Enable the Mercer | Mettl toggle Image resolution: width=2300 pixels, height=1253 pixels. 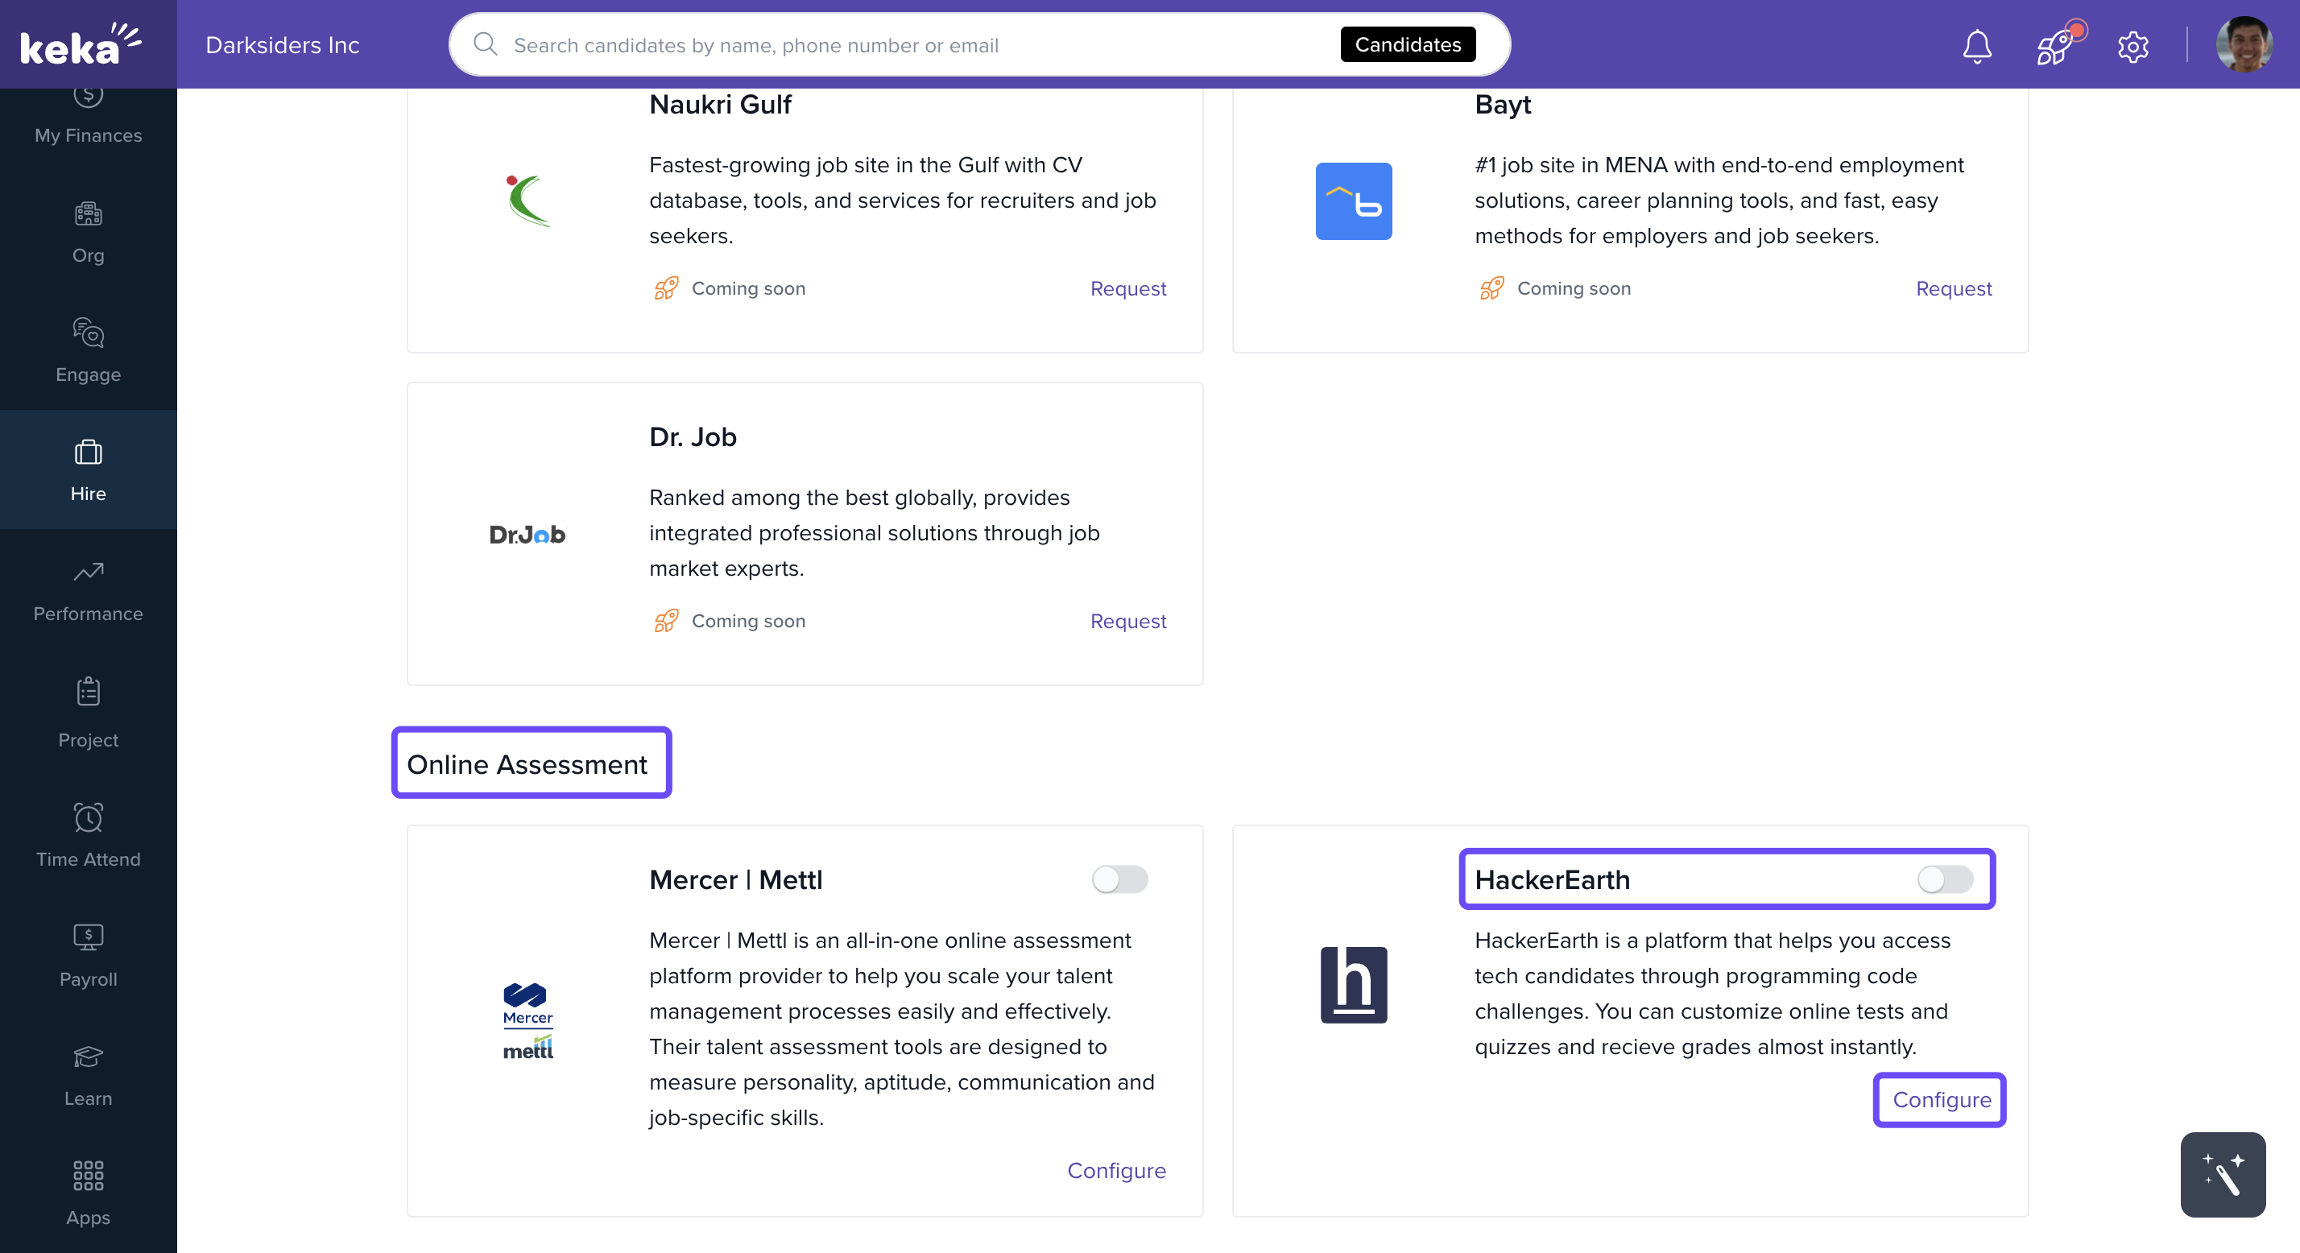point(1119,879)
